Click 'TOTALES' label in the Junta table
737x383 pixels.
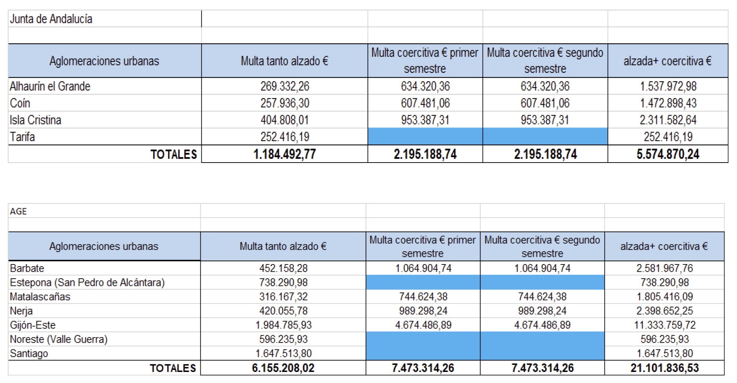[174, 154]
